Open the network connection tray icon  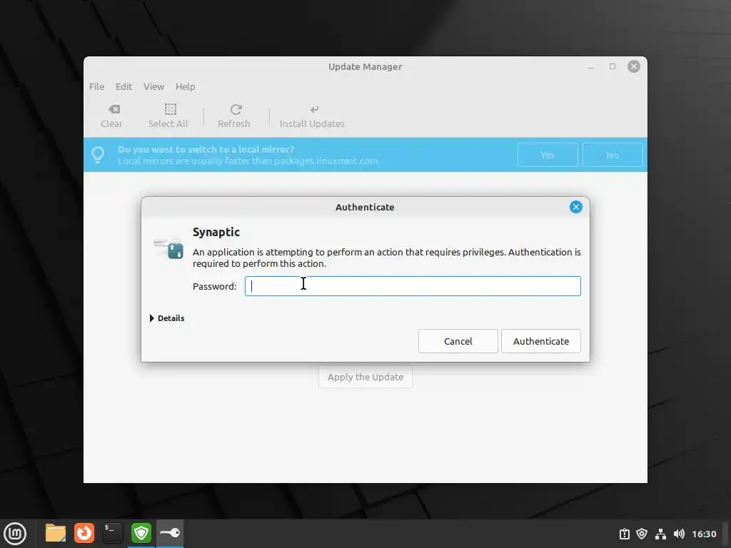click(x=660, y=534)
